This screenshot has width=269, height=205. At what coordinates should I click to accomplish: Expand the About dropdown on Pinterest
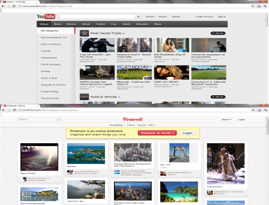click(x=226, y=120)
